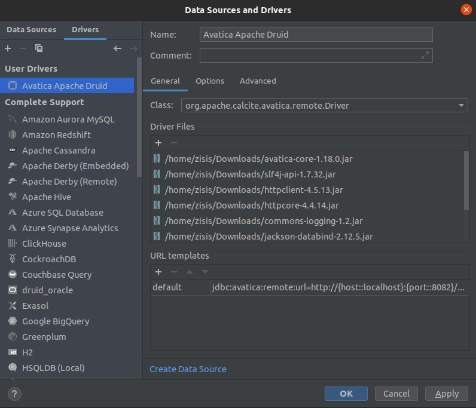Select Apache Cassandra driver
Image resolution: width=476 pixels, height=408 pixels.
(x=59, y=151)
